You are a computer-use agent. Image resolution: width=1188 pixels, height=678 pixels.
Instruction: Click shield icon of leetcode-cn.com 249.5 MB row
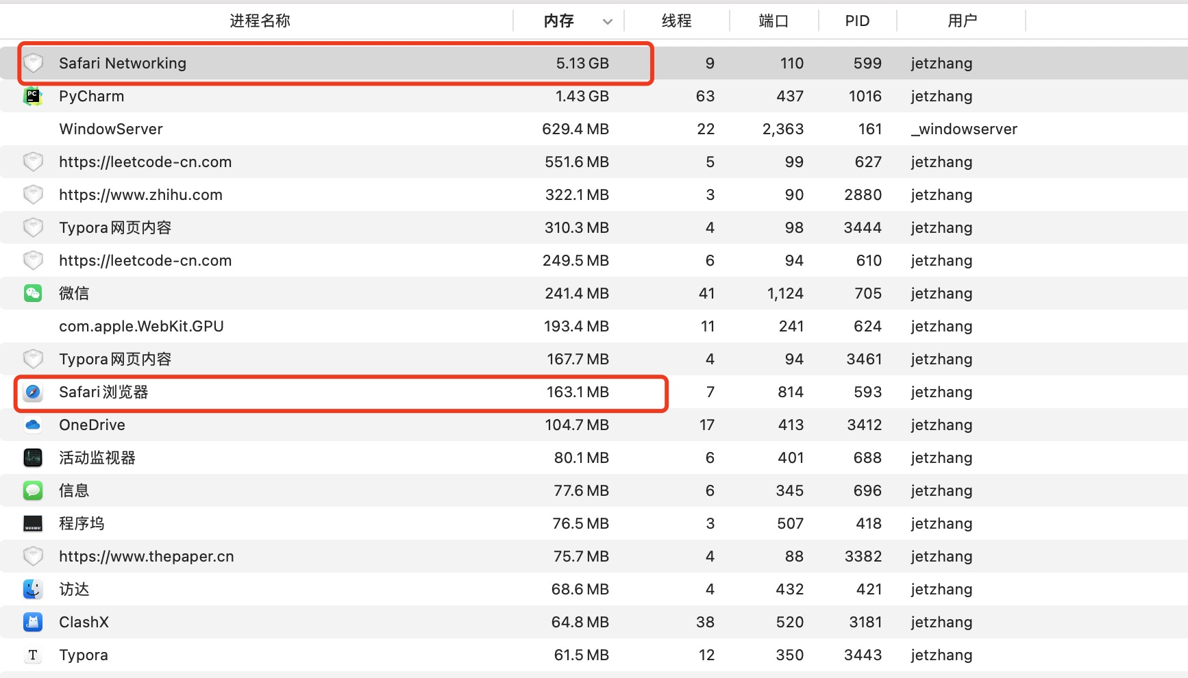pos(33,260)
